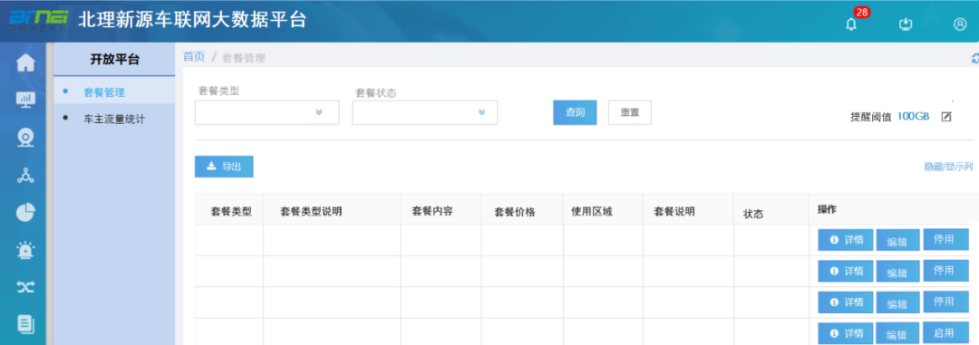Click the 套餐内容 column header
This screenshot has height=345, width=979.
click(432, 211)
